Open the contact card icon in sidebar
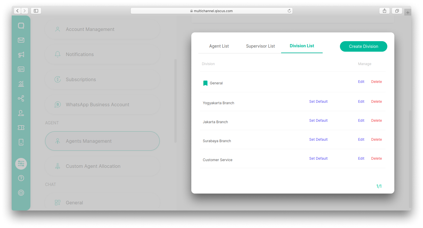Image resolution: width=423 pixels, height=228 pixels. pos(21,69)
